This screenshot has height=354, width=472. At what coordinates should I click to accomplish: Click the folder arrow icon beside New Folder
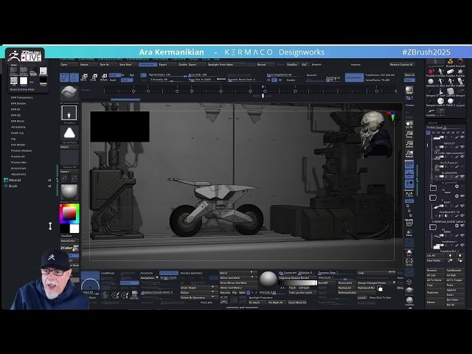451,260
